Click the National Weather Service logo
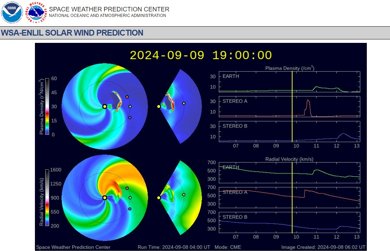This screenshot has width=390, height=251. click(x=35, y=11)
